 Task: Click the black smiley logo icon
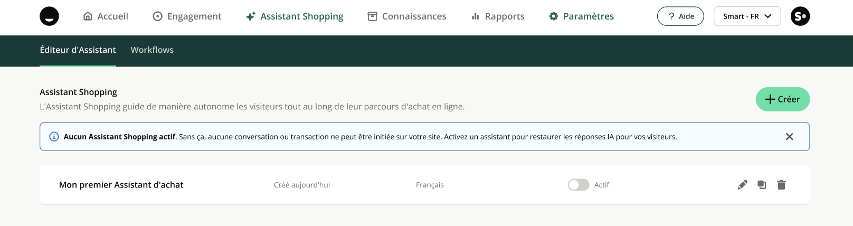[49, 16]
